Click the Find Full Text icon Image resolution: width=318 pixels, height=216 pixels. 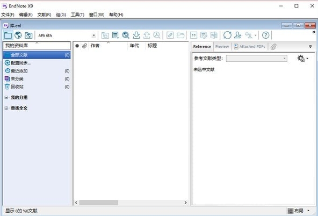pyautogui.click(x=156, y=35)
